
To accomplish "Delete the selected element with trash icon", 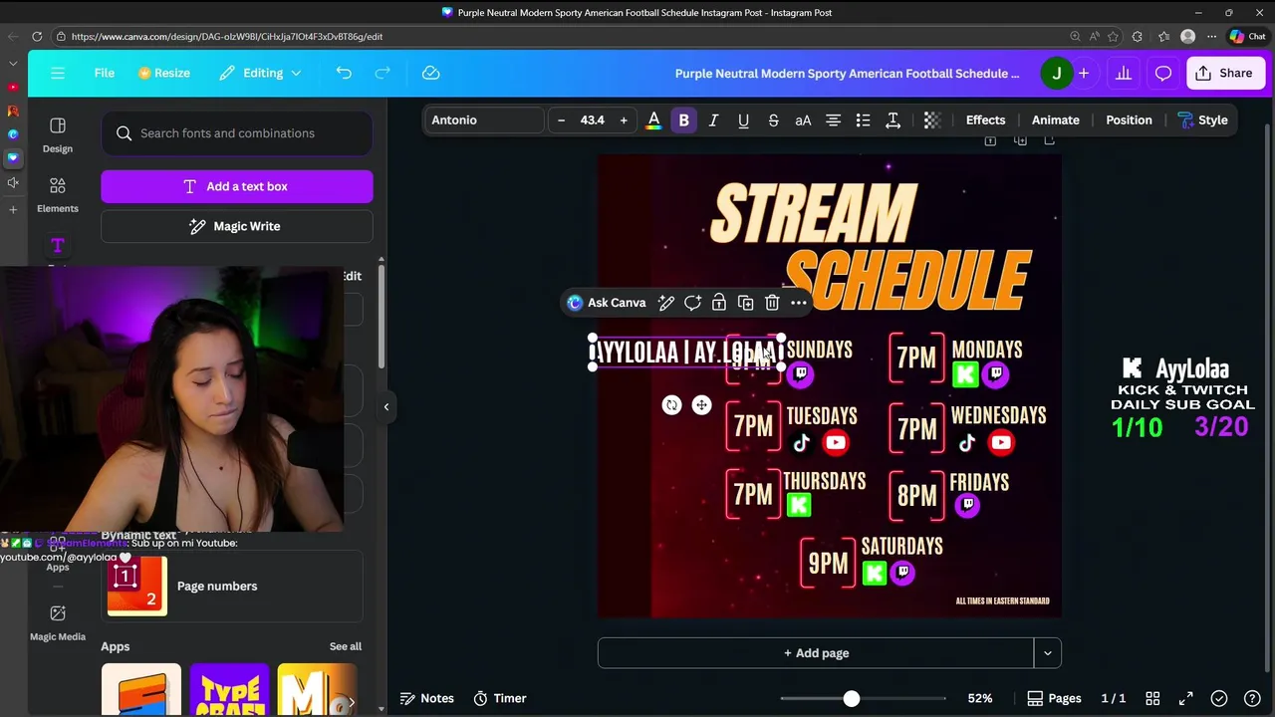I will tap(772, 303).
